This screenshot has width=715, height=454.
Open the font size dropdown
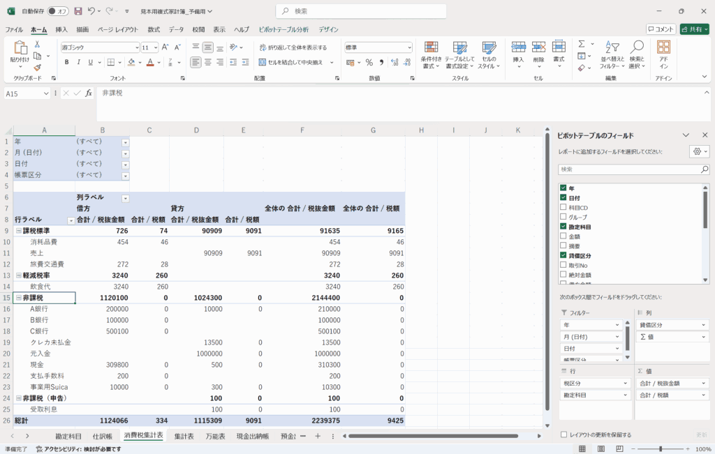156,47
